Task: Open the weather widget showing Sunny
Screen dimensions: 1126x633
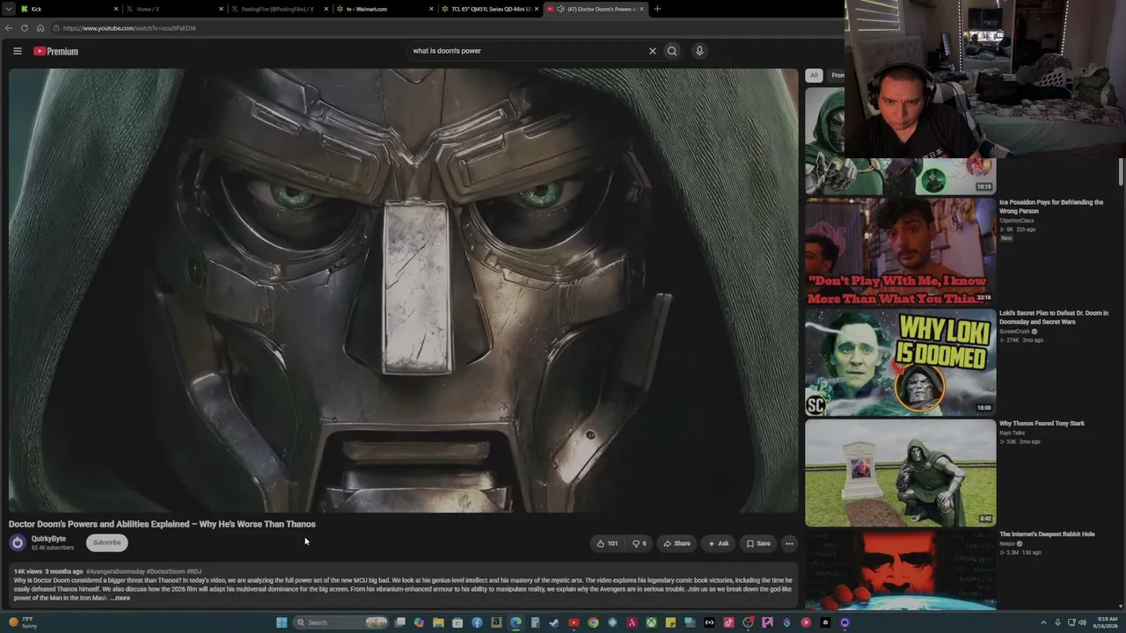Action: pos(23,622)
